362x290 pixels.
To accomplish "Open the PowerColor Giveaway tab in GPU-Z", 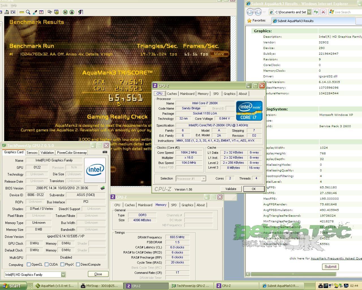I will tap(72, 152).
